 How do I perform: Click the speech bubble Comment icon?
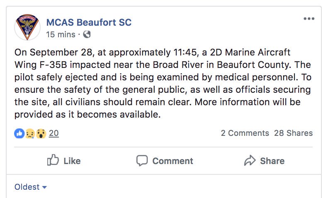[x=142, y=161]
